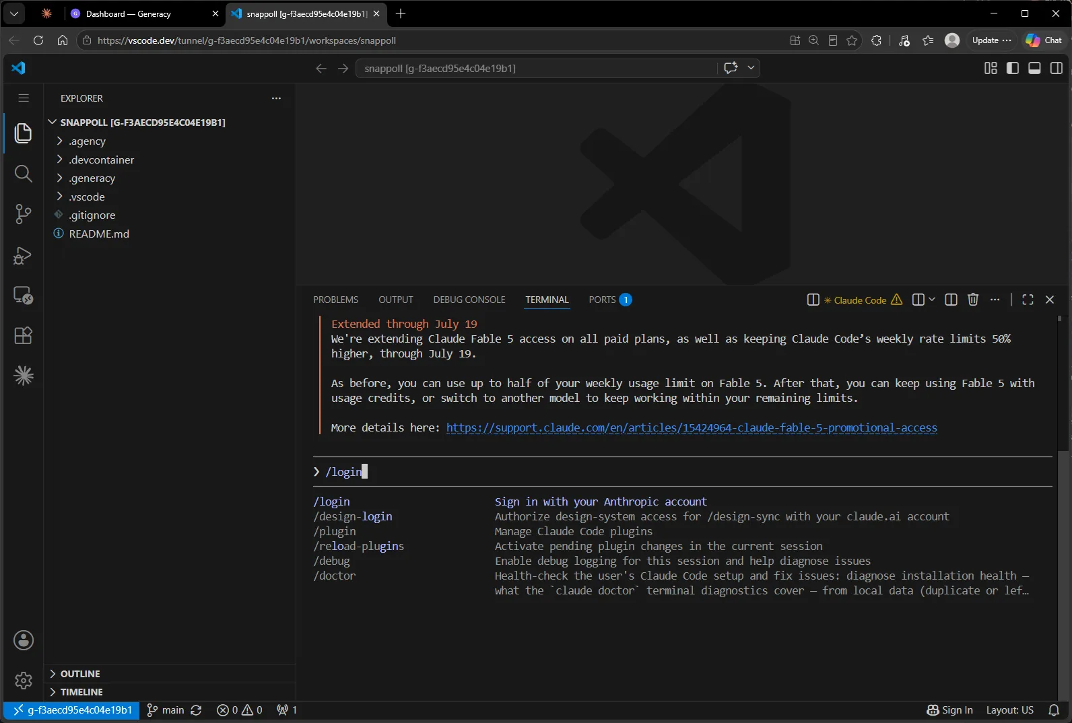
Task: Click the Layout: US status entry
Action: pyautogui.click(x=1010, y=710)
